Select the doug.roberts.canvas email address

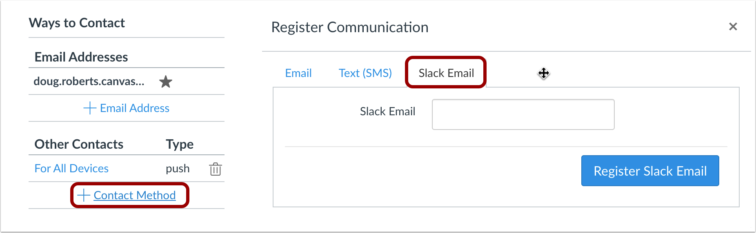tap(89, 81)
